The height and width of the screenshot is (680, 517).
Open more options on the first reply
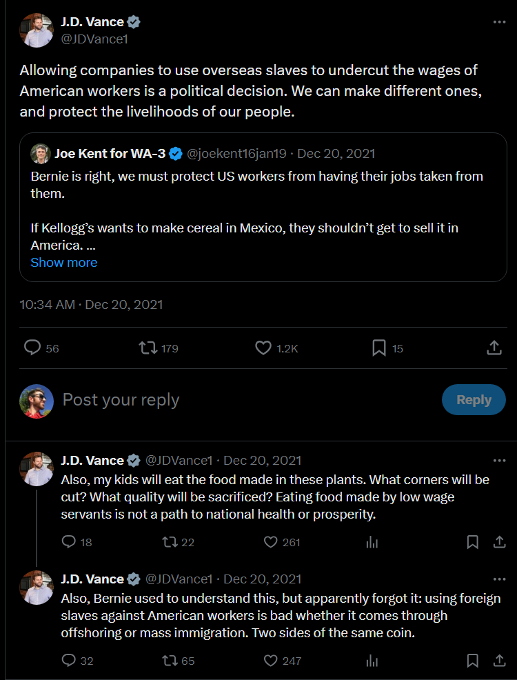coord(500,460)
